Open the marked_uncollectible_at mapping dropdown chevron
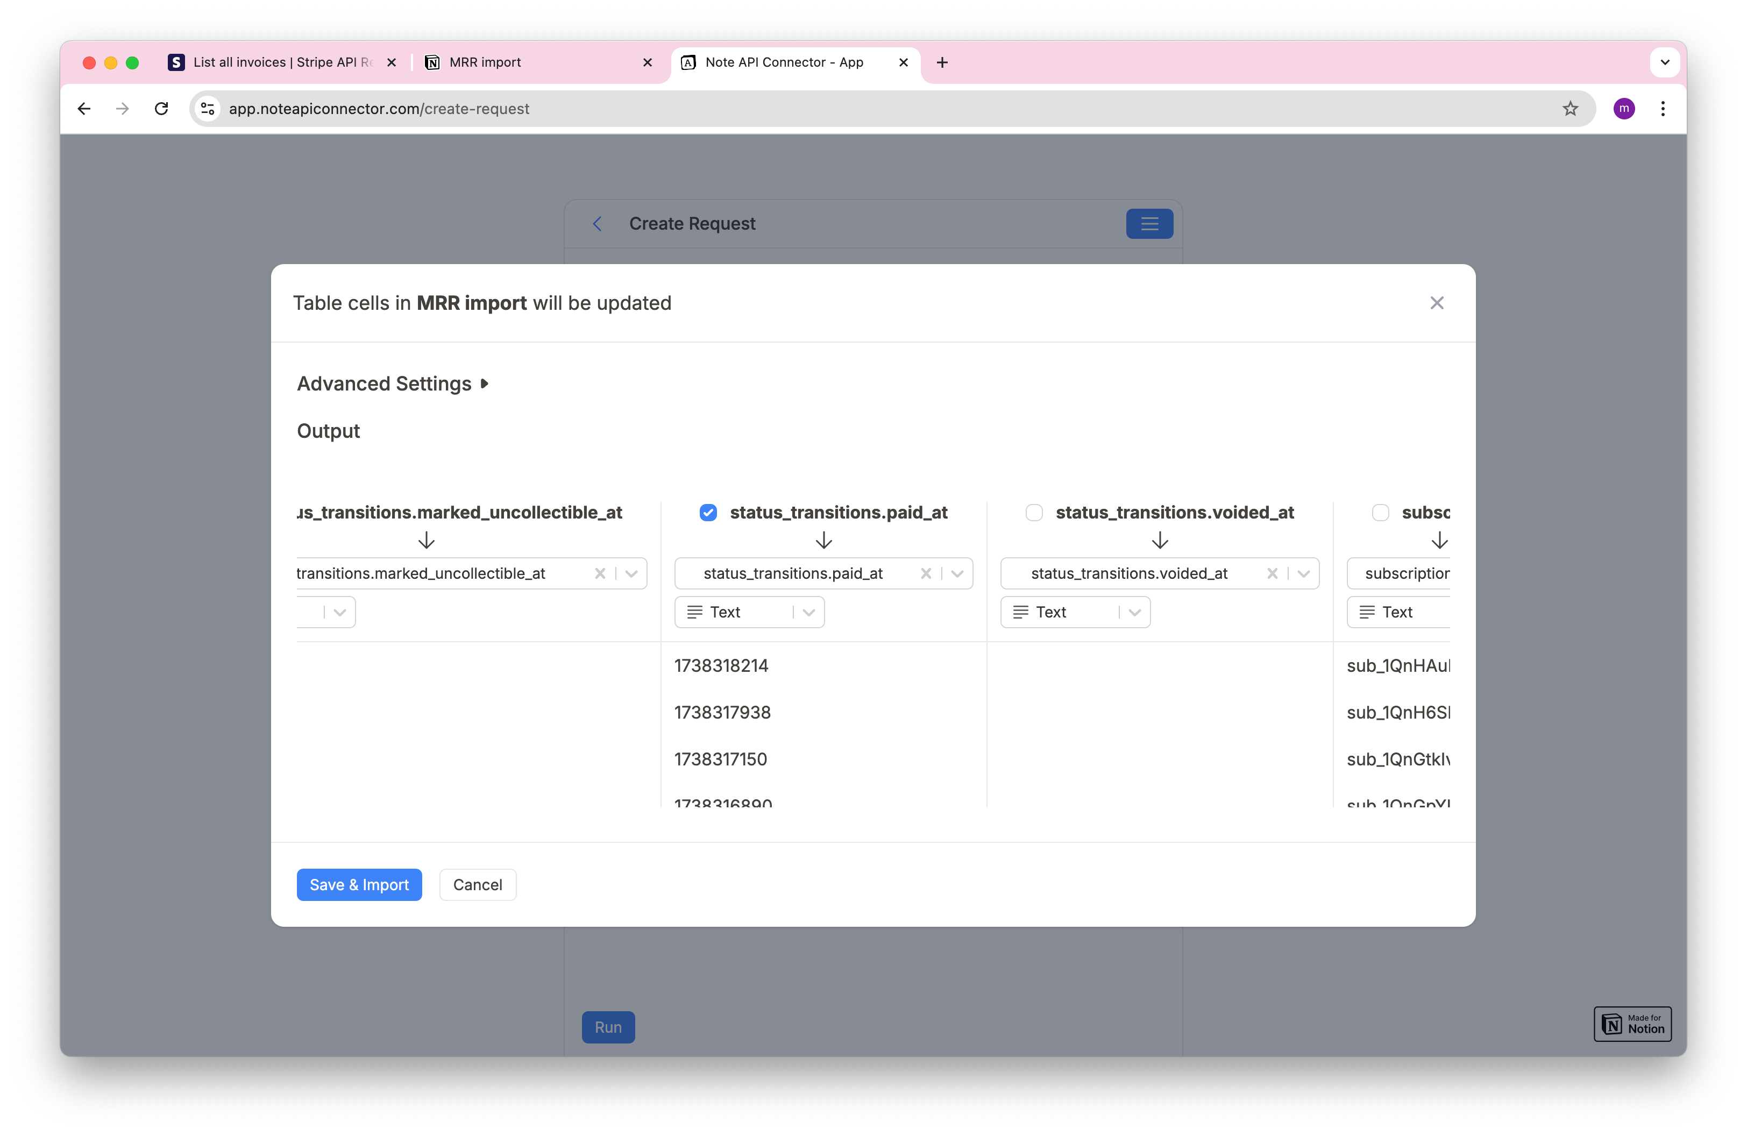 631,573
